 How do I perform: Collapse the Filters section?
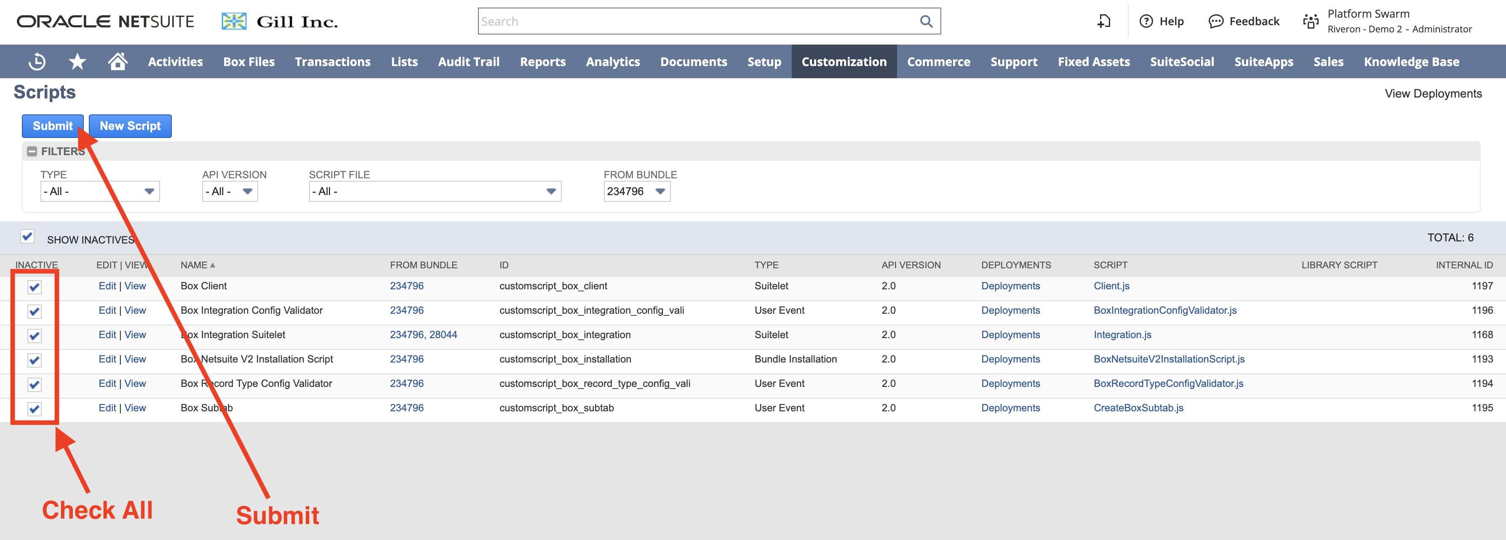[32, 151]
